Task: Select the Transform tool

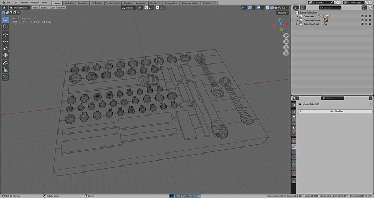Action: (5, 55)
